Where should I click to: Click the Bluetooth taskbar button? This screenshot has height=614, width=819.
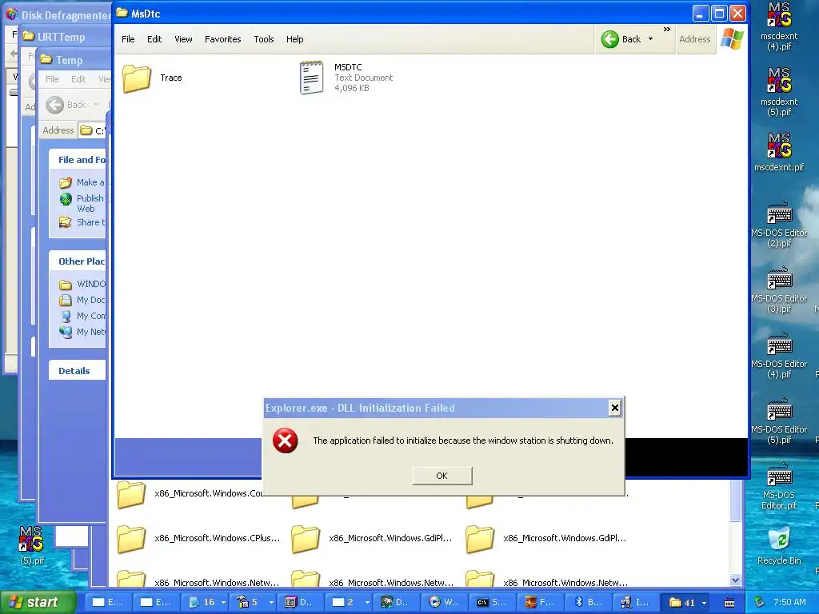(x=588, y=603)
